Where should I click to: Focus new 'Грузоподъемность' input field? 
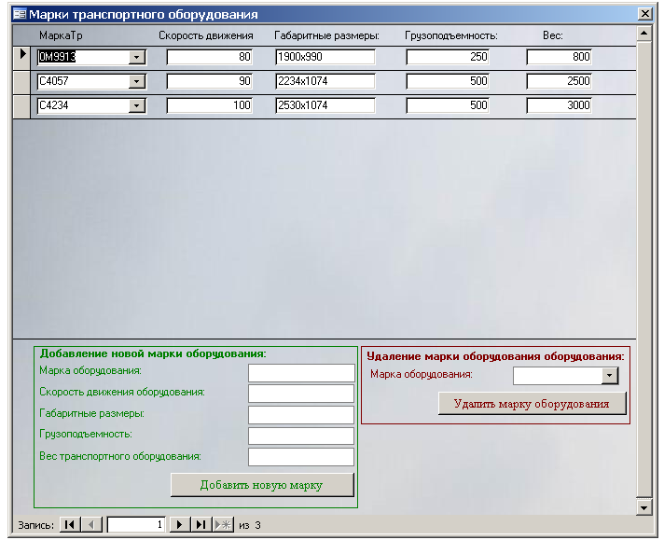pos(301,436)
